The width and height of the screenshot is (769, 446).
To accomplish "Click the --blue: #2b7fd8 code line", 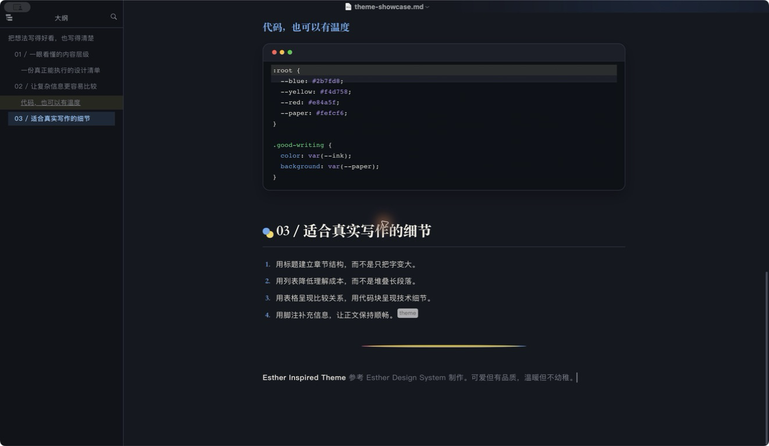I will (x=312, y=81).
